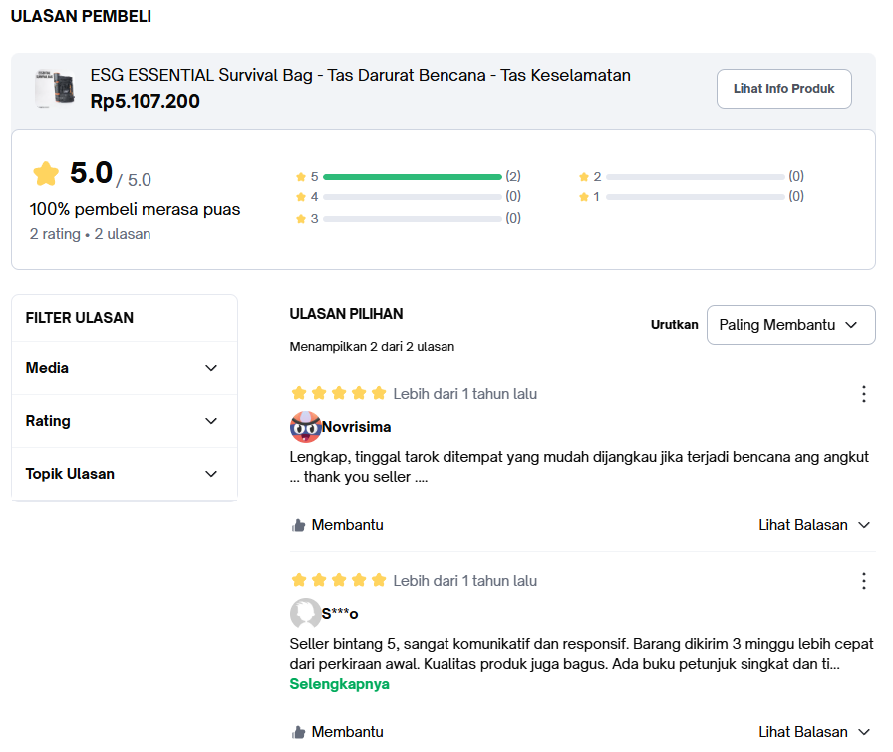893x752 pixels.
Task: Click S***o's gray profile avatar
Action: tap(305, 614)
